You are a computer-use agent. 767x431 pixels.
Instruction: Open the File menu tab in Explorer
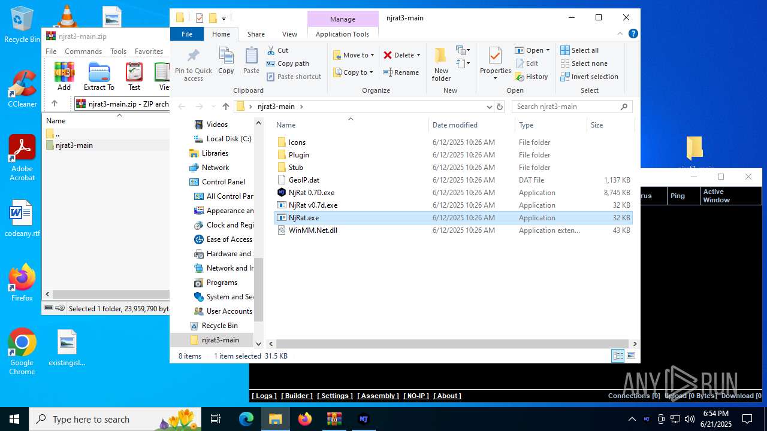click(x=187, y=34)
